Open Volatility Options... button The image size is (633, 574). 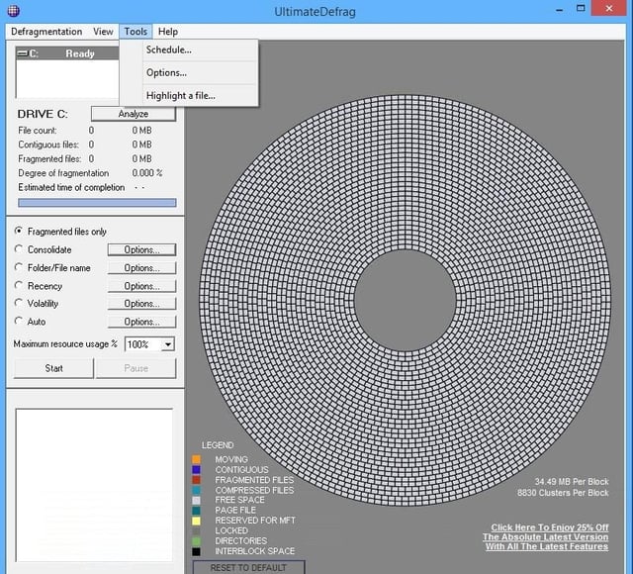141,304
